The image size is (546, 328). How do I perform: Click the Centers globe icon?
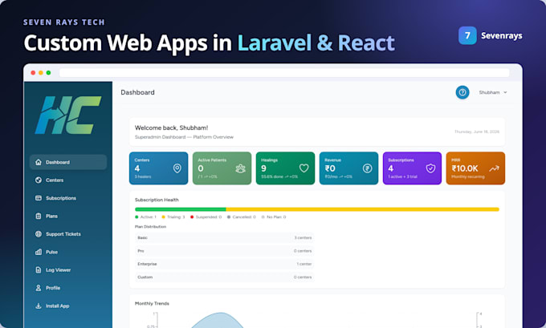point(39,180)
